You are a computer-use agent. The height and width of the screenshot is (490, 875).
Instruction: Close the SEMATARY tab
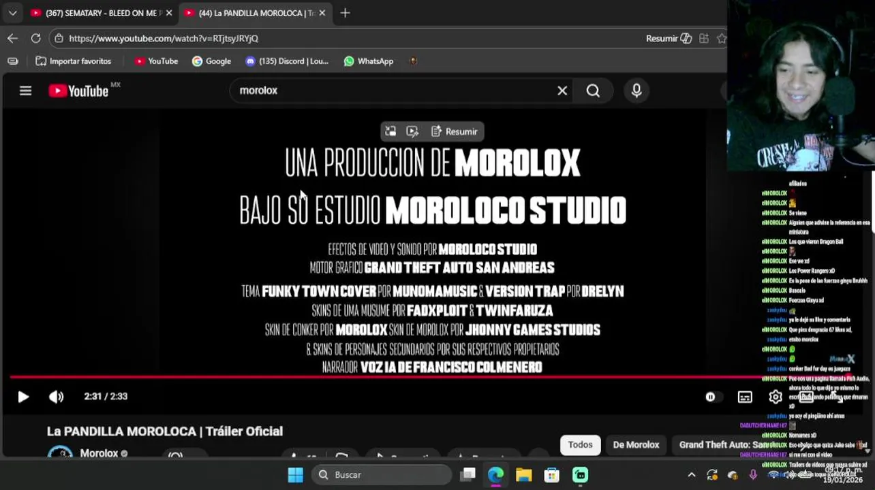point(169,13)
